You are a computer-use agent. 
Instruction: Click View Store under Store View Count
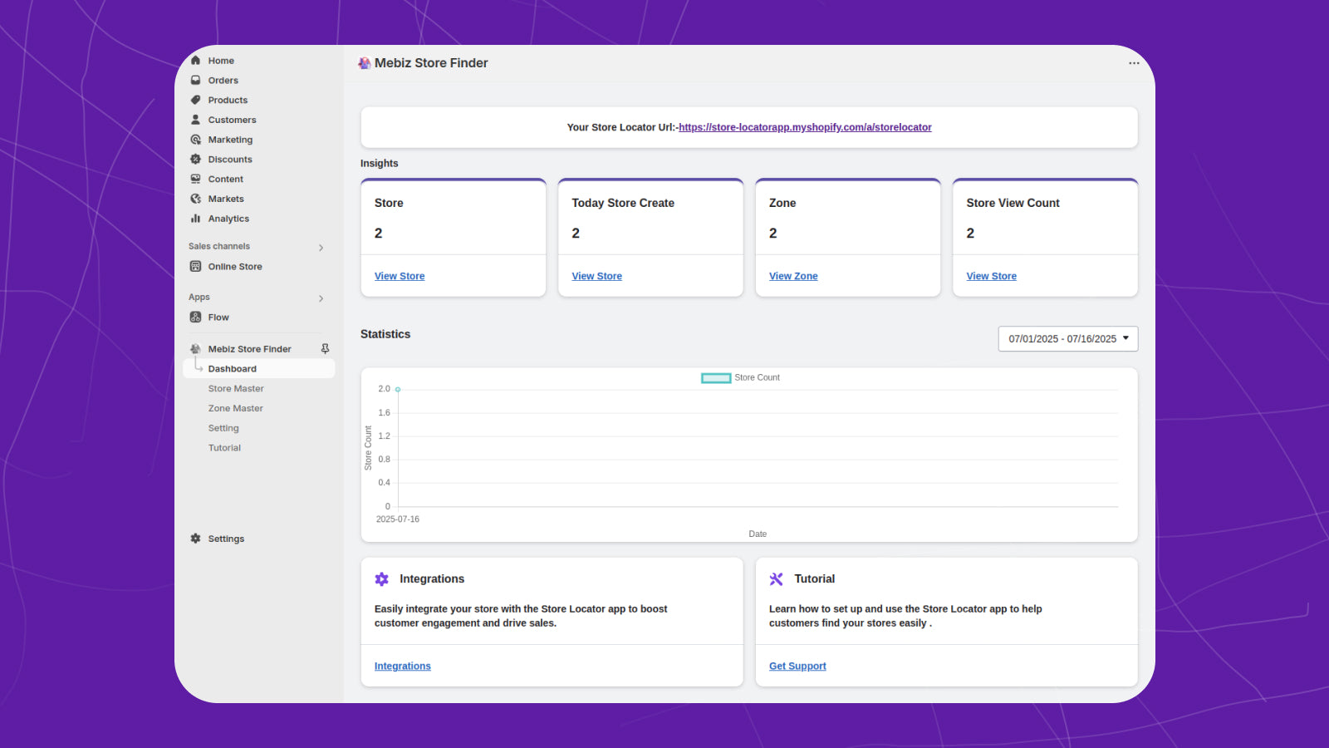click(x=991, y=276)
